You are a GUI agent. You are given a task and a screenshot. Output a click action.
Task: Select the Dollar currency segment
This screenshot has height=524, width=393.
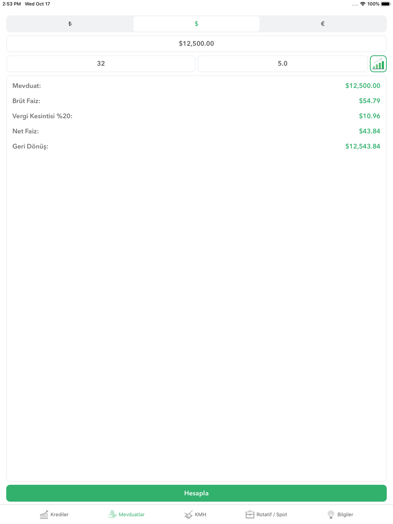click(x=196, y=24)
